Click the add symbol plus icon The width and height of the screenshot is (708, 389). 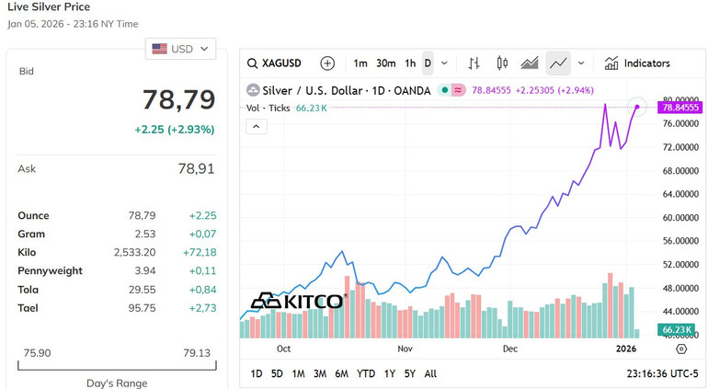(327, 63)
